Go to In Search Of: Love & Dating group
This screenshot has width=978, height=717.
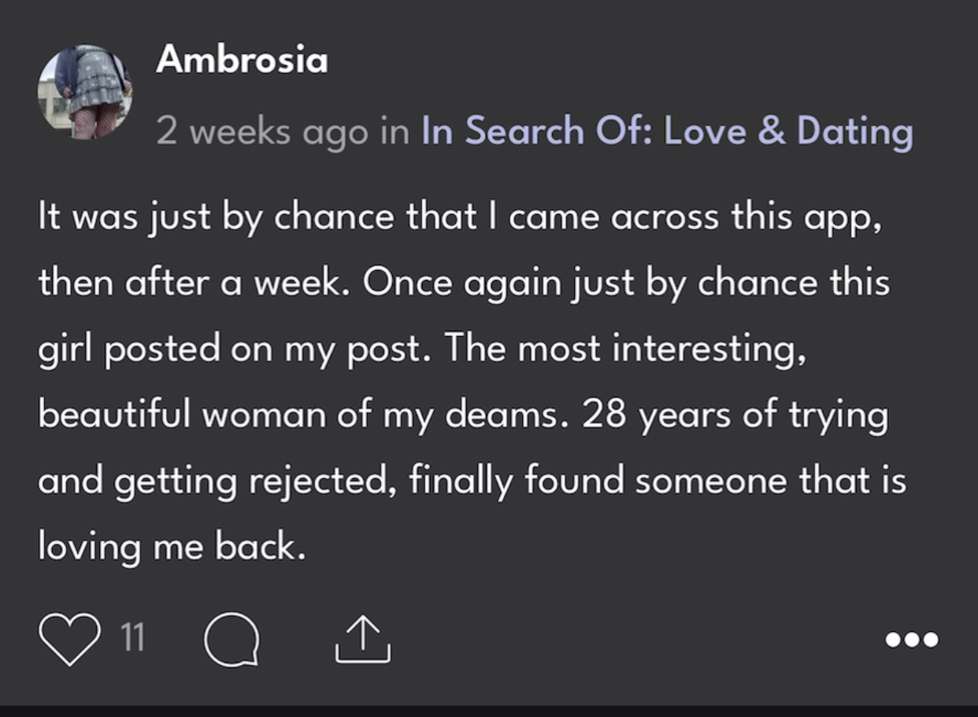click(x=668, y=131)
